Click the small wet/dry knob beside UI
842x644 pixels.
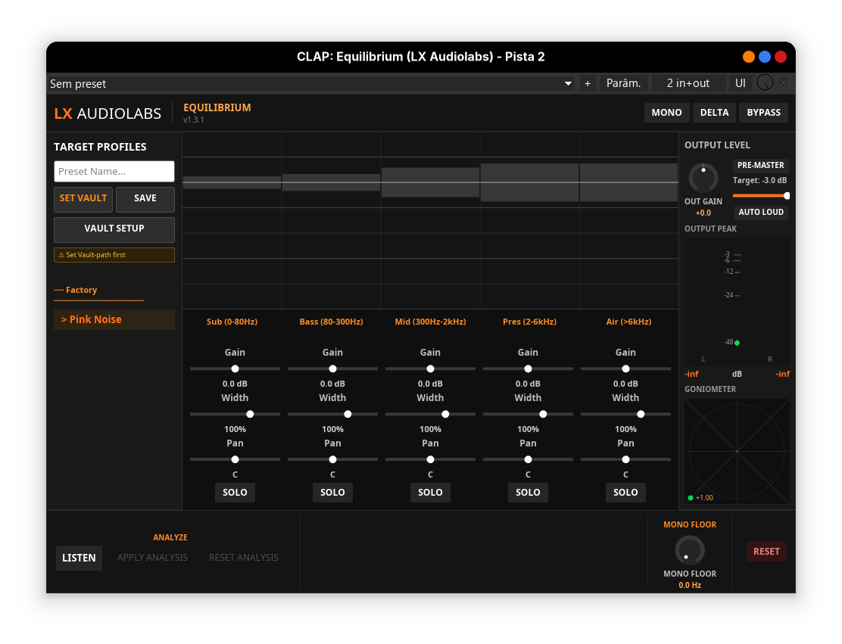[x=765, y=82]
